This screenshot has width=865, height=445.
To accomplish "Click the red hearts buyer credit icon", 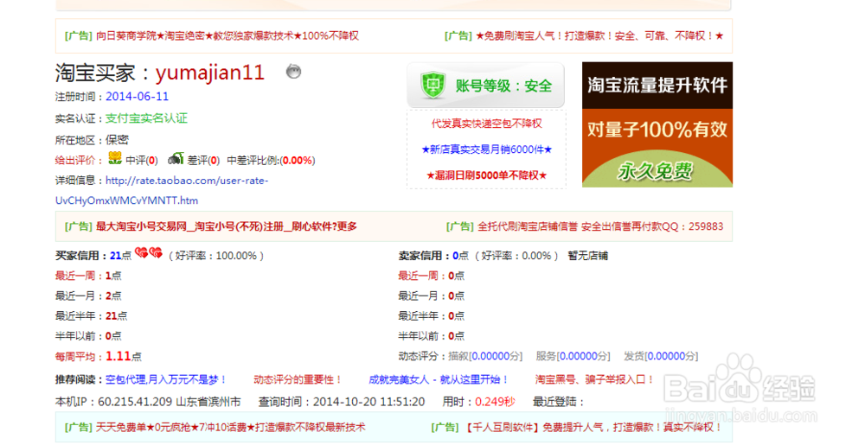I will (149, 253).
